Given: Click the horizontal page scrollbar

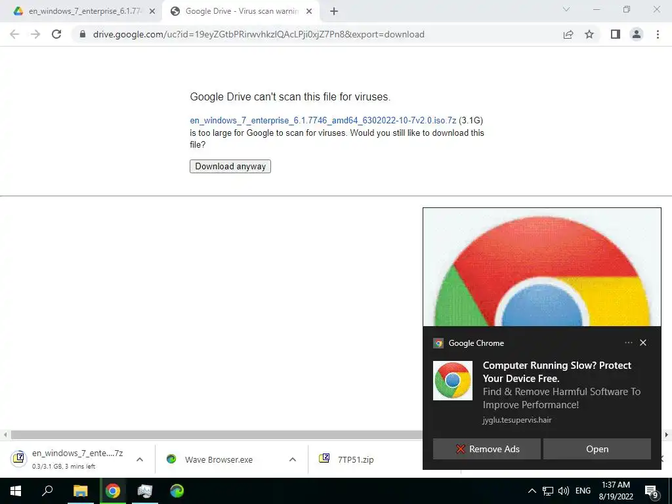Looking at the screenshot, I should tap(217, 434).
